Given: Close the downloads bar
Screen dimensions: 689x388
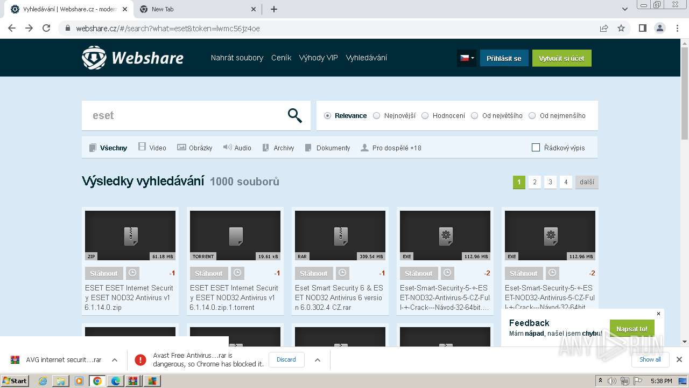Looking at the screenshot, I should tap(679, 359).
